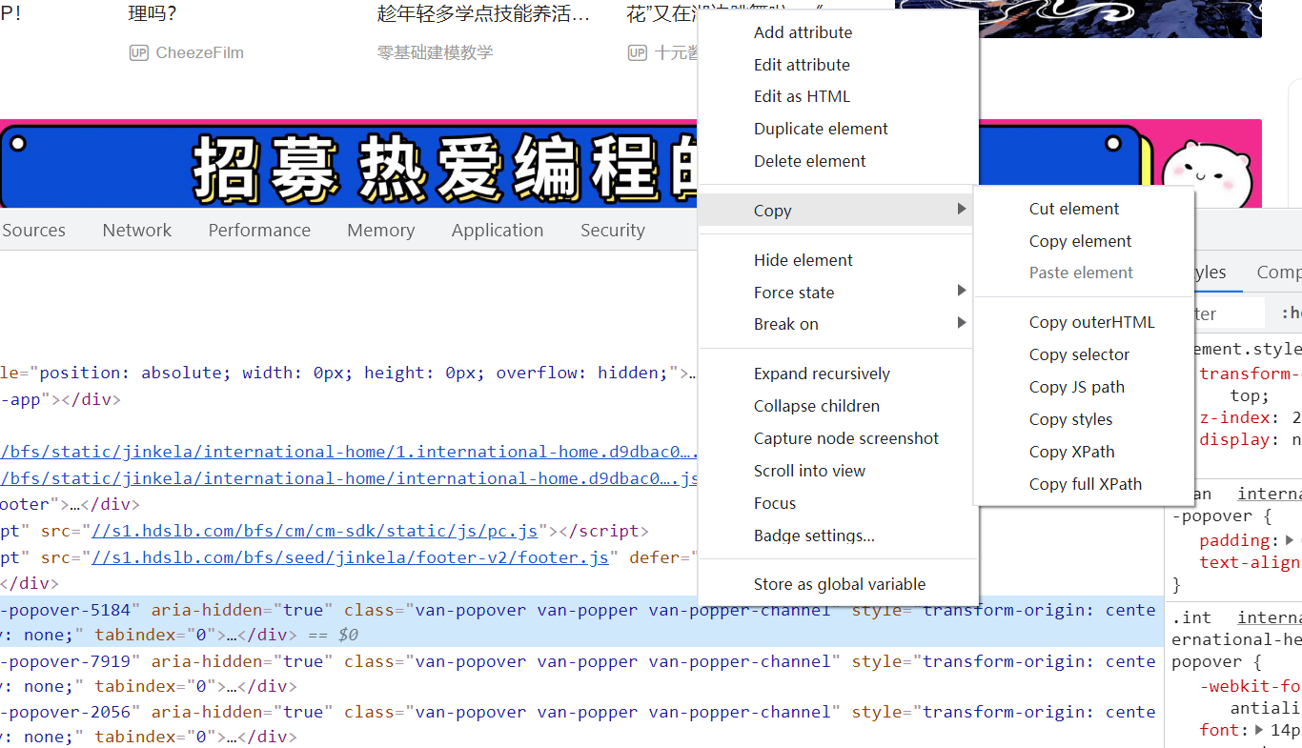Click the Styles filter input box
The height and width of the screenshot is (748, 1302).
(1229, 313)
